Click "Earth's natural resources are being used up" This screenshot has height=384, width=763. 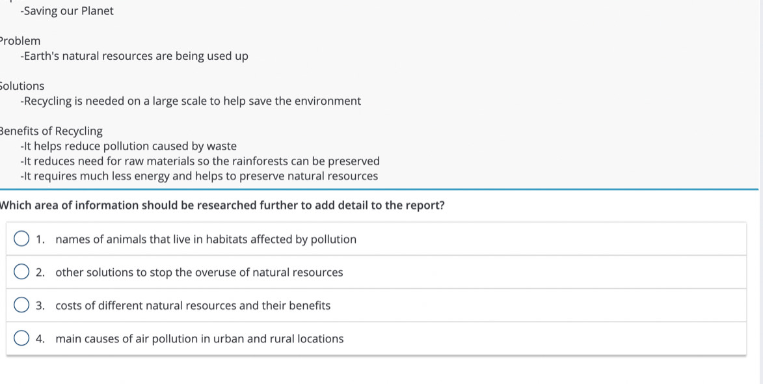tap(134, 56)
